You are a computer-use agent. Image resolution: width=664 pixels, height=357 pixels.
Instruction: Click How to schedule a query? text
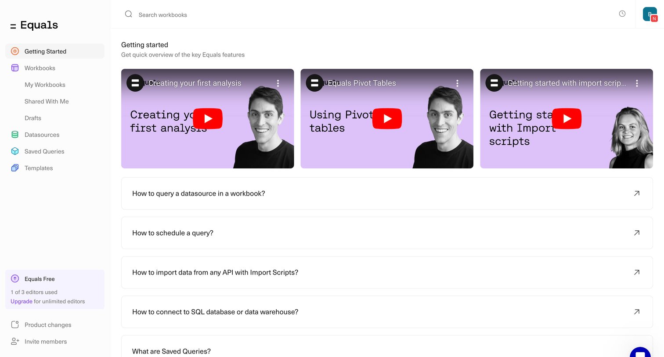[x=173, y=233]
